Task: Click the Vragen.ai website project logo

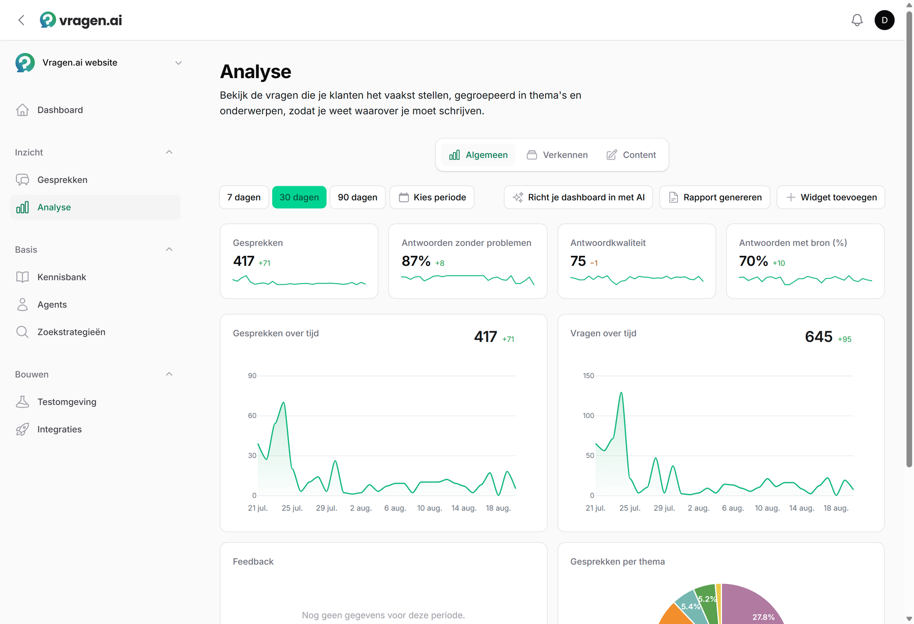Action: pos(25,63)
